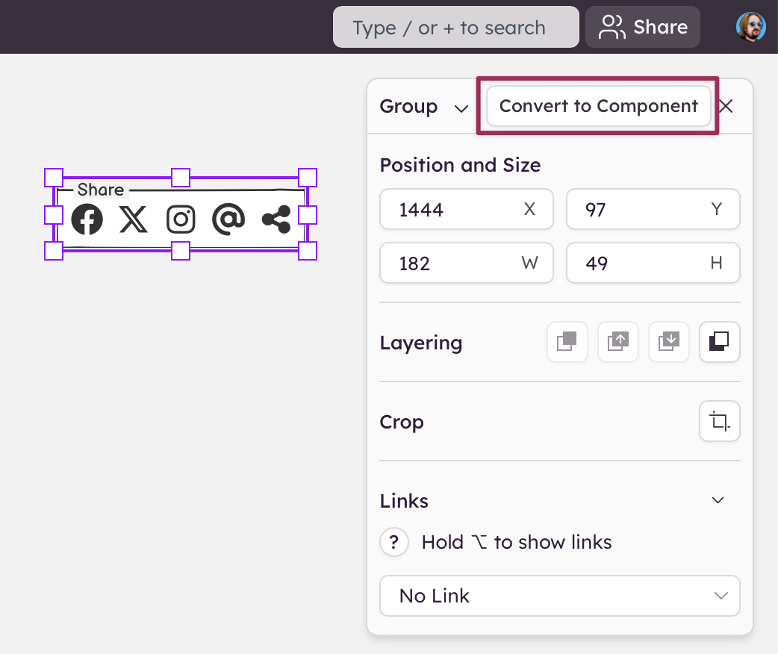The image size is (778, 654).
Task: Click the question mark help icon under Links
Action: (394, 542)
